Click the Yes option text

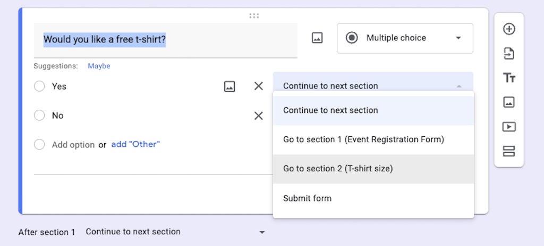(x=59, y=86)
